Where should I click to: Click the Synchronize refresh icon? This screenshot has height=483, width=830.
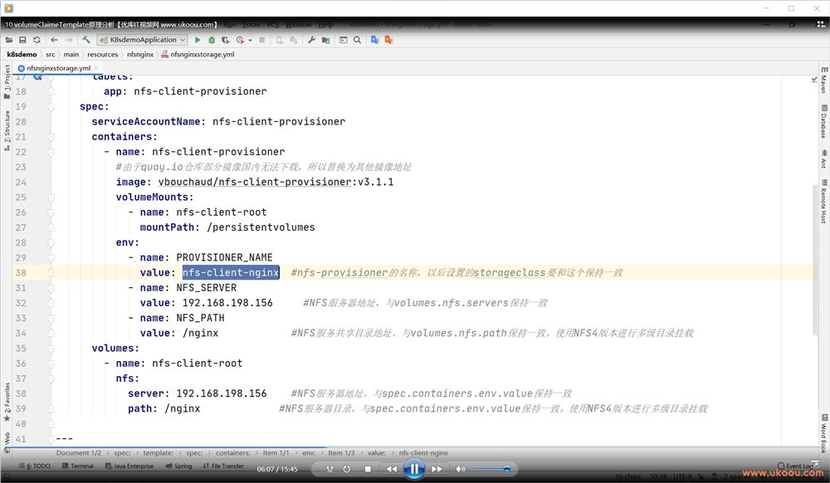tap(37, 40)
